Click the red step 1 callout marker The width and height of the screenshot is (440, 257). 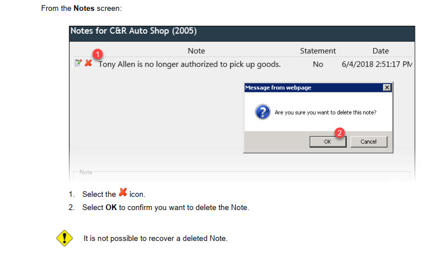(98, 54)
